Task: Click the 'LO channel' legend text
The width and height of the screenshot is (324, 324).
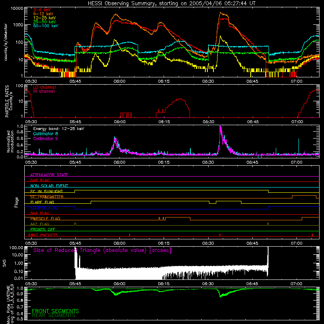Action: tap(45, 87)
